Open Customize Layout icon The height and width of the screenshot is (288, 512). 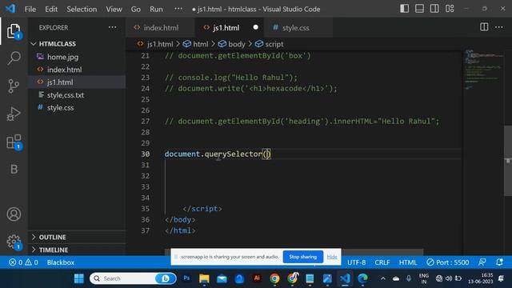(x=450, y=9)
